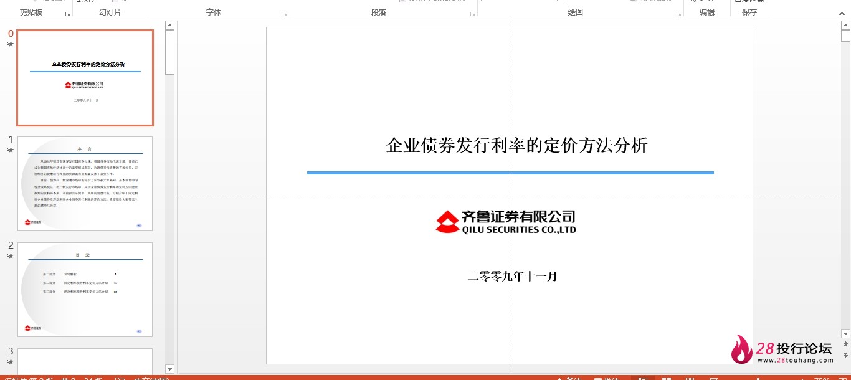The height and width of the screenshot is (380, 851).
Task: Select the 齐鲁证券有限公司 logo image on the slide
Action: (x=505, y=221)
